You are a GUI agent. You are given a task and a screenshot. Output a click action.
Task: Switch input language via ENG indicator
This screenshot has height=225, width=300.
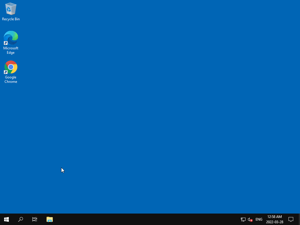pyautogui.click(x=259, y=219)
